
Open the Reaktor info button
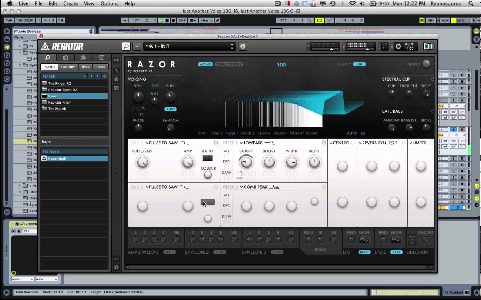point(243,46)
